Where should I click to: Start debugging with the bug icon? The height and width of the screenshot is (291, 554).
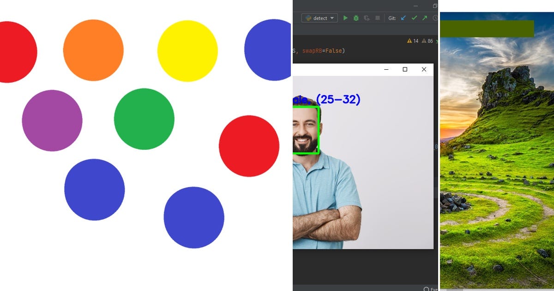(355, 18)
